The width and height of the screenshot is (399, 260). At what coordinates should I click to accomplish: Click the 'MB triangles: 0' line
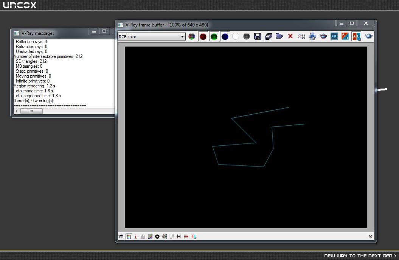(29, 66)
